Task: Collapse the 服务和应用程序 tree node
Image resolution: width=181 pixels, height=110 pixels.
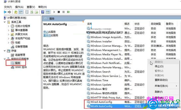Action: click(x=5, y=59)
